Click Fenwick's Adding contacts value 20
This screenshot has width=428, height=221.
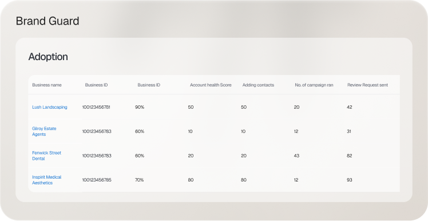pos(244,156)
